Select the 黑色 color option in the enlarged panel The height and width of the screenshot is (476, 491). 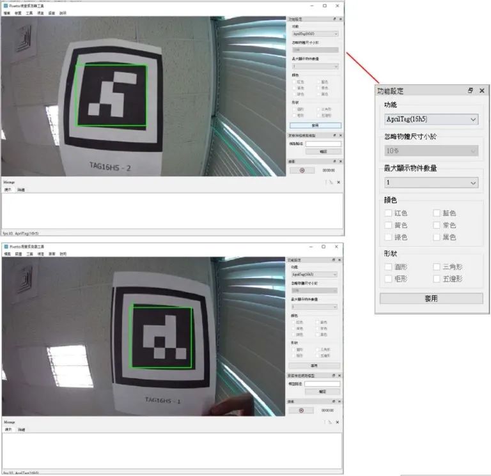point(437,237)
